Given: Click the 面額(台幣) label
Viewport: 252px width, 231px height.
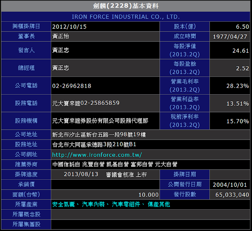Looking at the screenshot, I should (26, 195).
